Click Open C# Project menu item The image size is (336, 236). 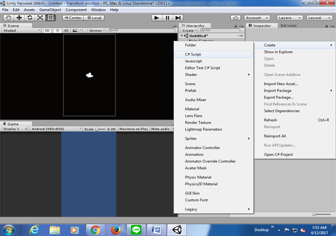click(294, 155)
